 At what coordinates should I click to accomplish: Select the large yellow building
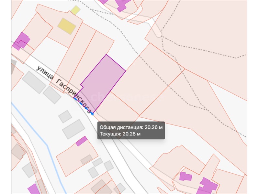coord(67,26)
